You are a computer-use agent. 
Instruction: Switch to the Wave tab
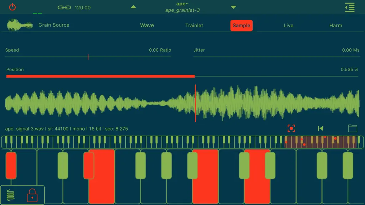pyautogui.click(x=147, y=25)
